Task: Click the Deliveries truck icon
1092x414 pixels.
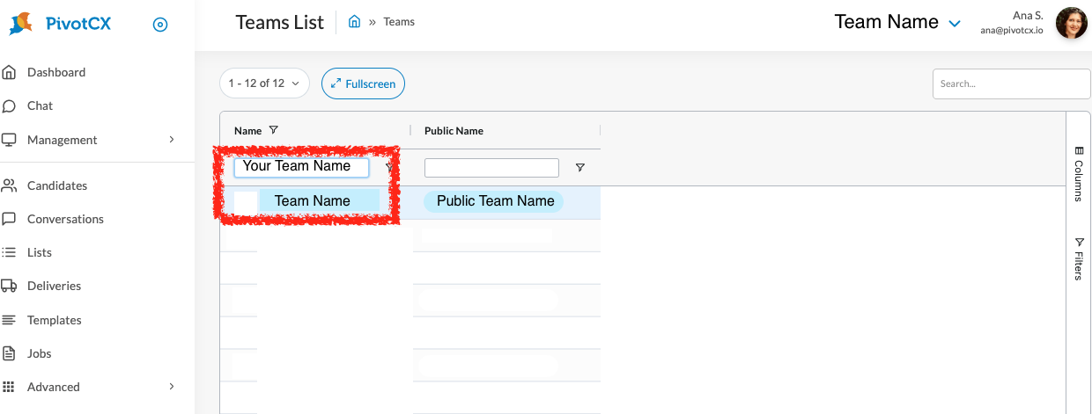Action: (x=10, y=286)
